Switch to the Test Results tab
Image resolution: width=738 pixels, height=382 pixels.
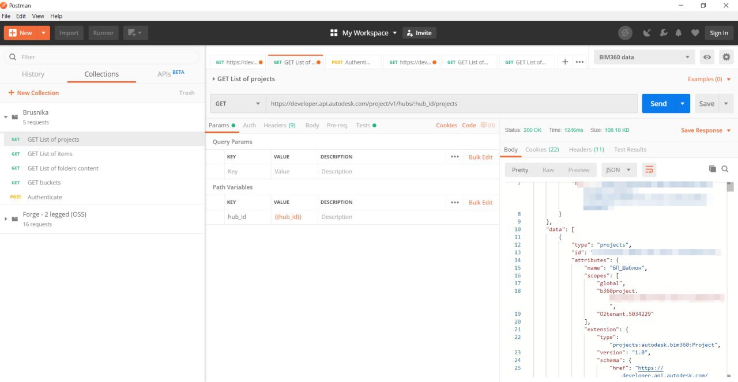[x=630, y=149]
